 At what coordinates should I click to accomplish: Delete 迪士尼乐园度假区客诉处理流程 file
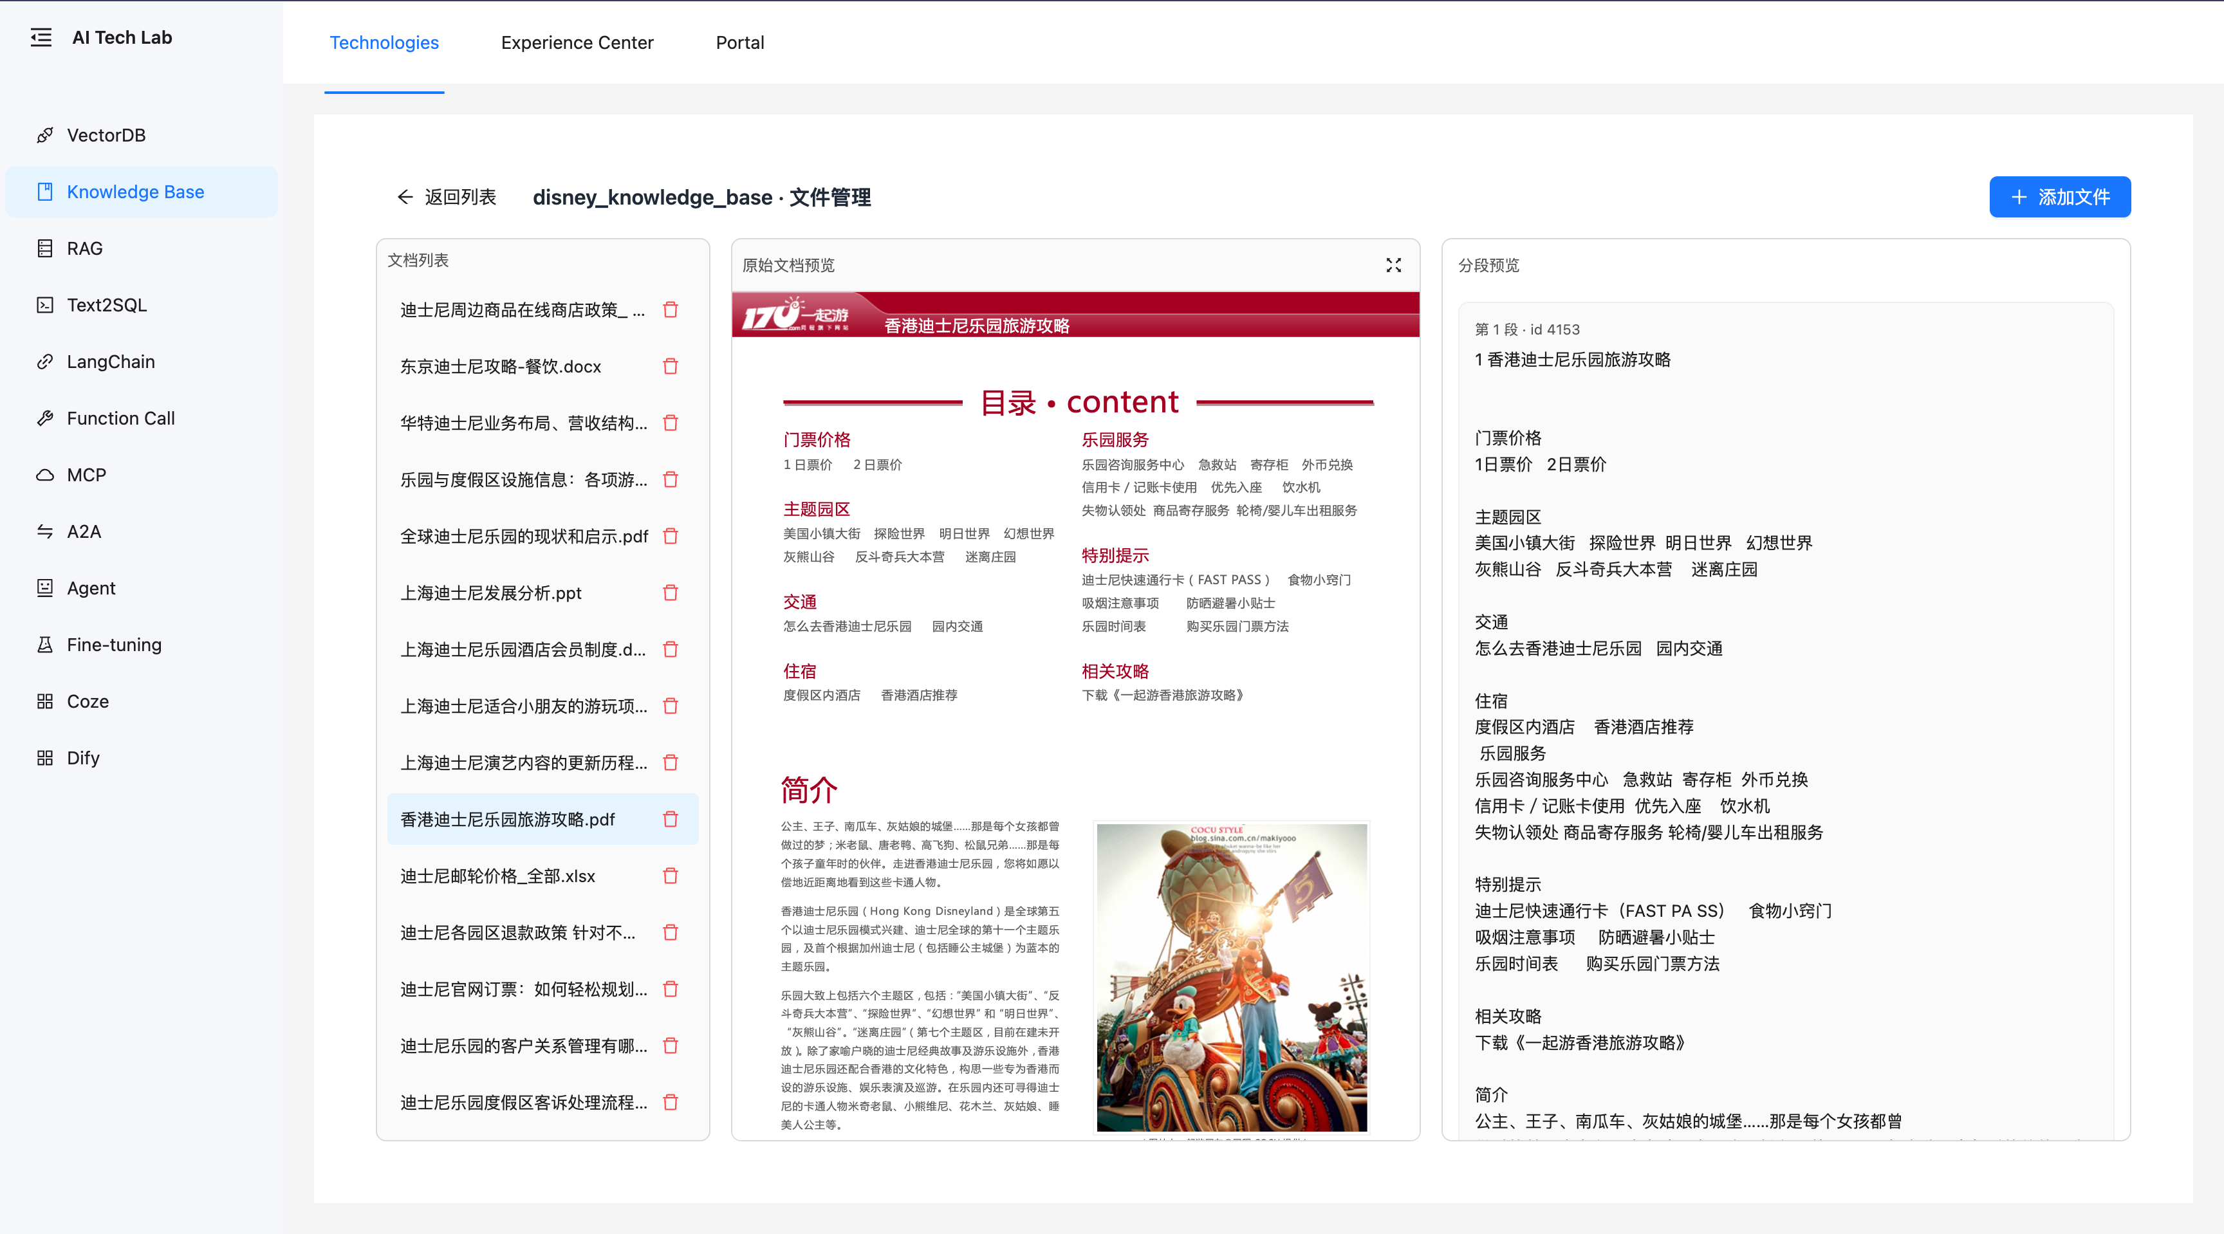point(671,1102)
